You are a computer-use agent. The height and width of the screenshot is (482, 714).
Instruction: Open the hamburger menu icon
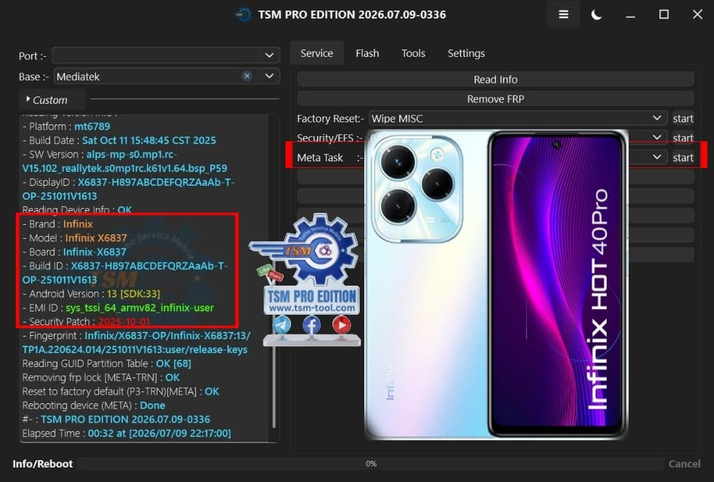coord(563,15)
